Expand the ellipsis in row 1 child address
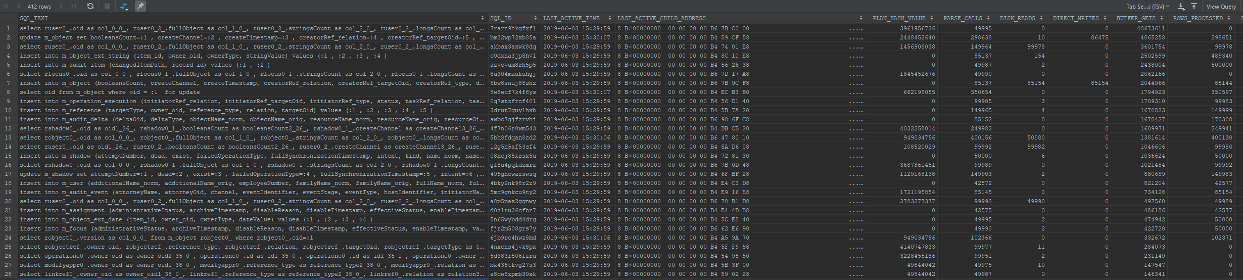The height and width of the screenshot is (280, 1243). [x=856, y=29]
